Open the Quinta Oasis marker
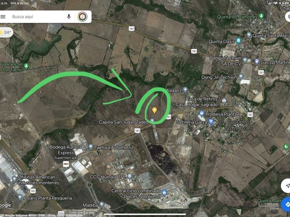The height and width of the screenshot is (217, 290). point(239,41)
